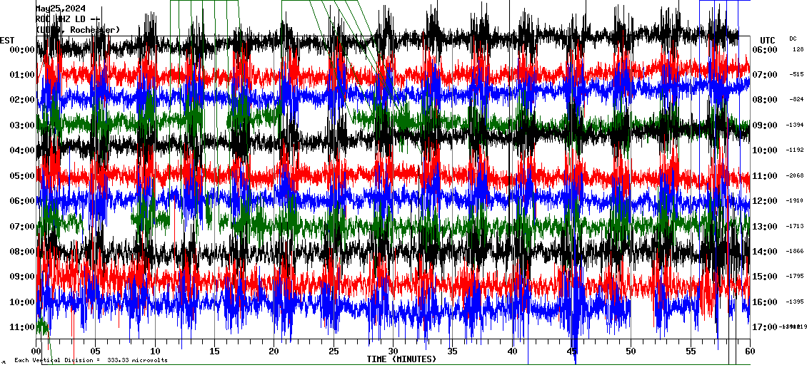The height and width of the screenshot is (370, 807).
Task: Select the 03:00 EST row label
Action: pyautogui.click(x=17, y=125)
